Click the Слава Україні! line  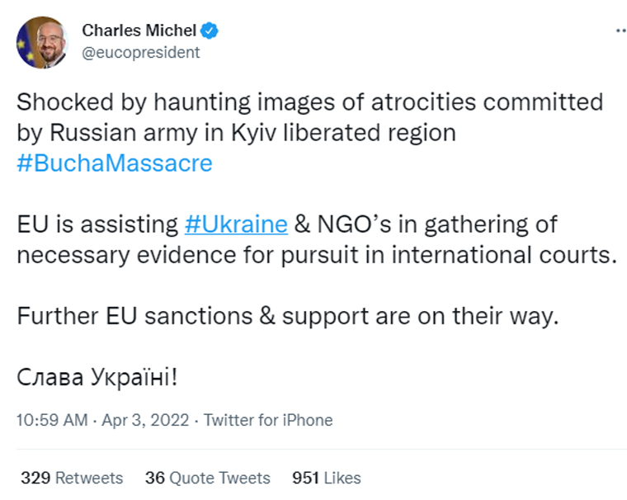click(x=97, y=377)
